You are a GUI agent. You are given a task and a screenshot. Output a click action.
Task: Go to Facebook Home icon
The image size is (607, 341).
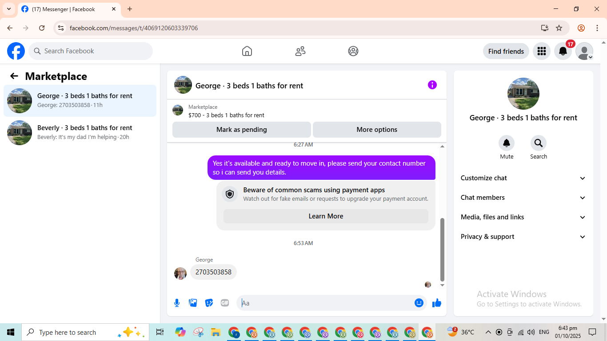point(247,51)
